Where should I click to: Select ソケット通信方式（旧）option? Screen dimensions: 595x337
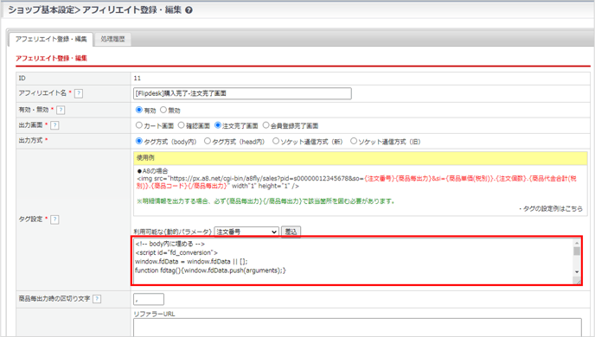(354, 141)
